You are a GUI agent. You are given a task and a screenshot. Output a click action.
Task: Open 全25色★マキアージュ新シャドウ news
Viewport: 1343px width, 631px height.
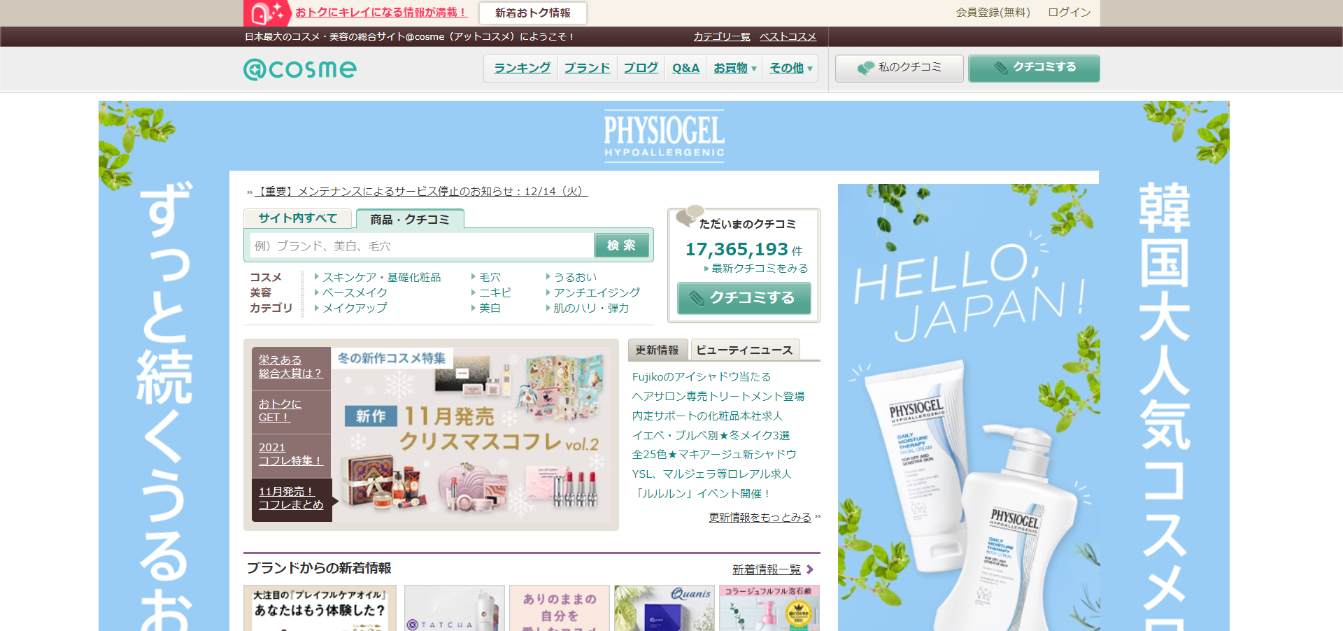tap(714, 455)
